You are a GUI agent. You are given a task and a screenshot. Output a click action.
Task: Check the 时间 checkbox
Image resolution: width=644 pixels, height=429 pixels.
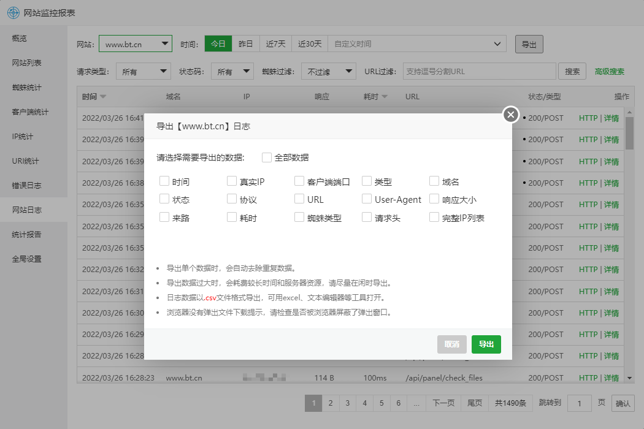(164, 181)
